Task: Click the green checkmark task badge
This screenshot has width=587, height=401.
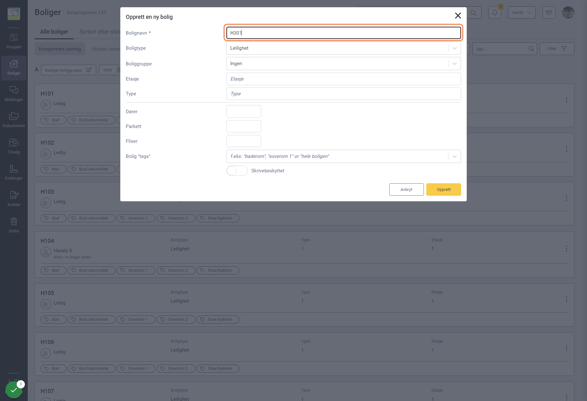Action: pyautogui.click(x=14, y=390)
